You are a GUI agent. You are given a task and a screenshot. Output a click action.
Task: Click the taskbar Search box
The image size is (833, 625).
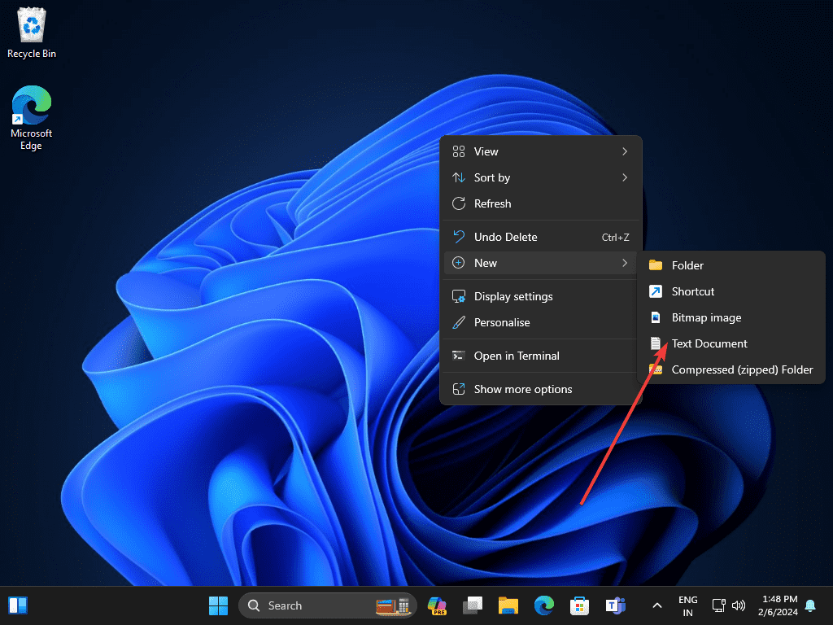pos(328,605)
